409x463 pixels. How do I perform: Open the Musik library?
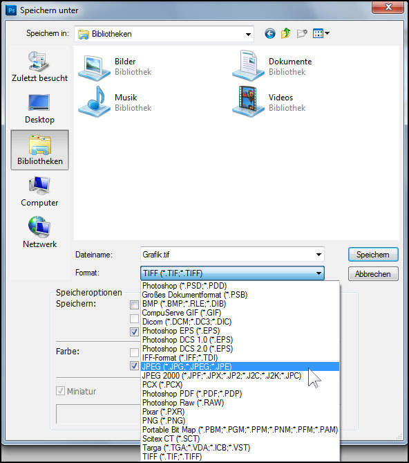[x=115, y=102]
